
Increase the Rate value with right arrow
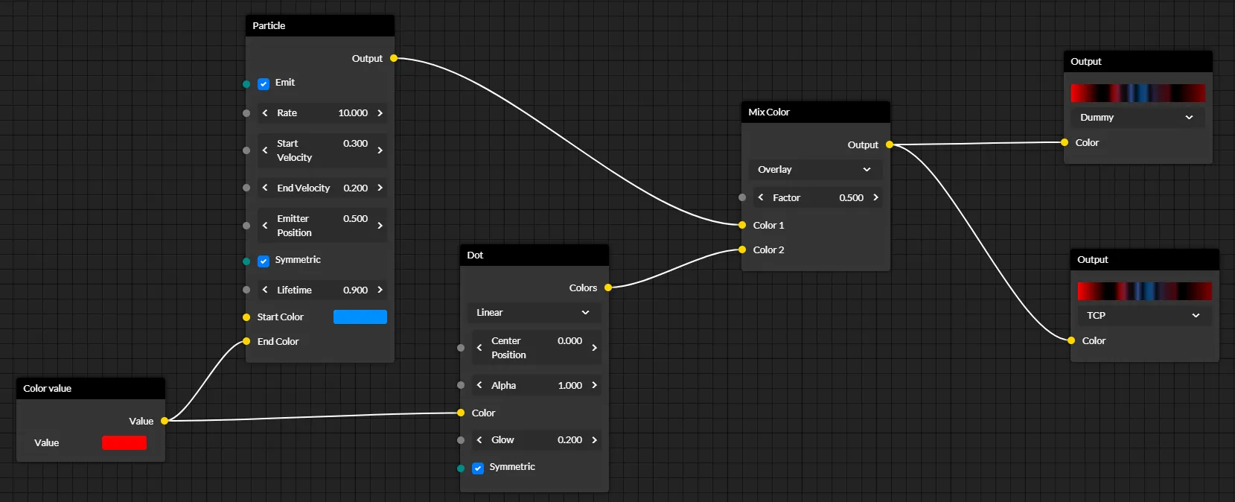pos(380,113)
